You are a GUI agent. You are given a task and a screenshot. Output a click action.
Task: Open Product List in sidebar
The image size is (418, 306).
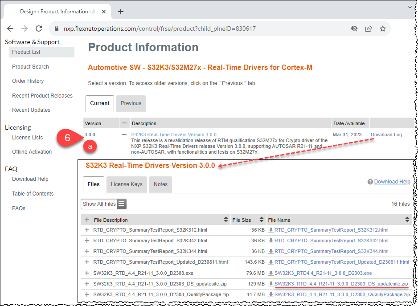42,52
